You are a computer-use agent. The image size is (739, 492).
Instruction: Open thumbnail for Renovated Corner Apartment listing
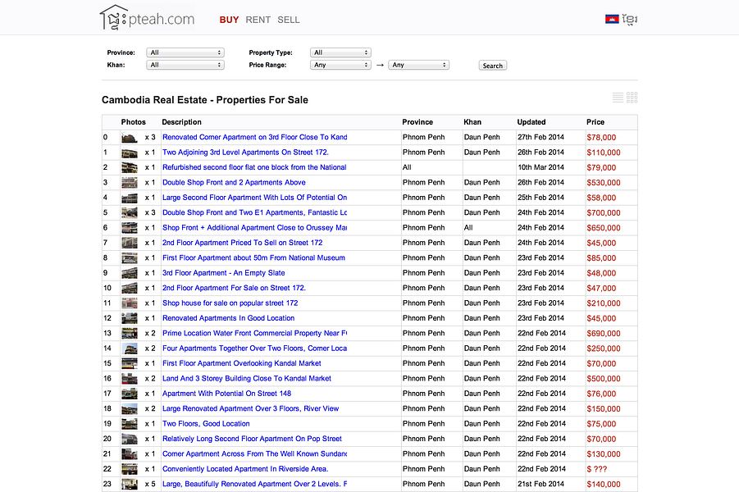tap(129, 138)
